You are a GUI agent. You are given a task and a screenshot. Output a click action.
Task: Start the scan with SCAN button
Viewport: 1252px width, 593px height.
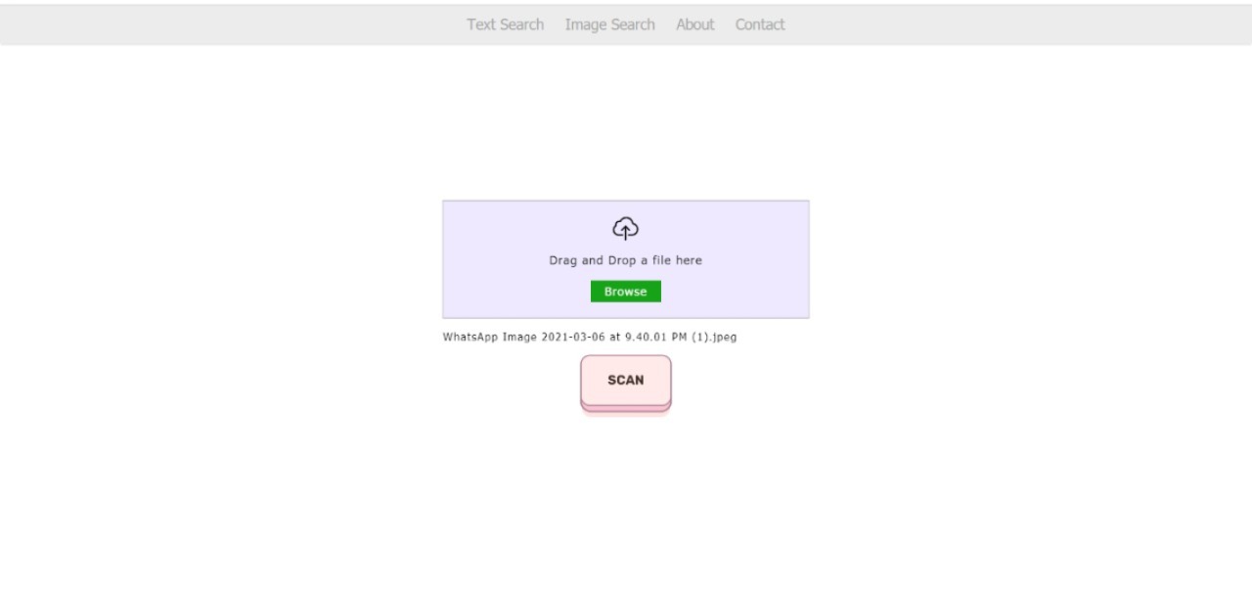pos(626,381)
